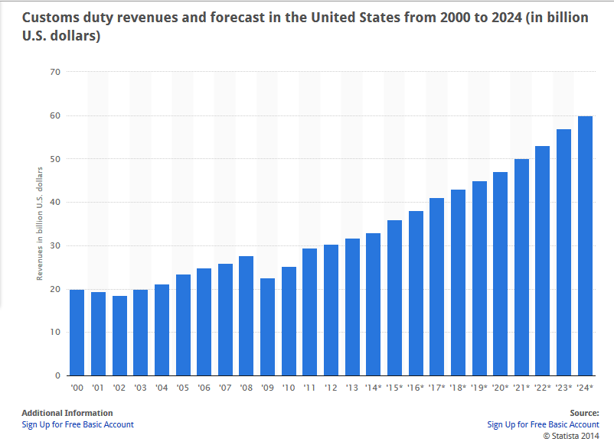Click the 20 y-axis value

pyautogui.click(x=55, y=289)
